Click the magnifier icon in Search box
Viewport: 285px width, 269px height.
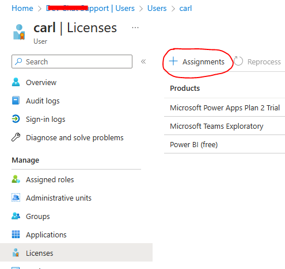click(18, 62)
